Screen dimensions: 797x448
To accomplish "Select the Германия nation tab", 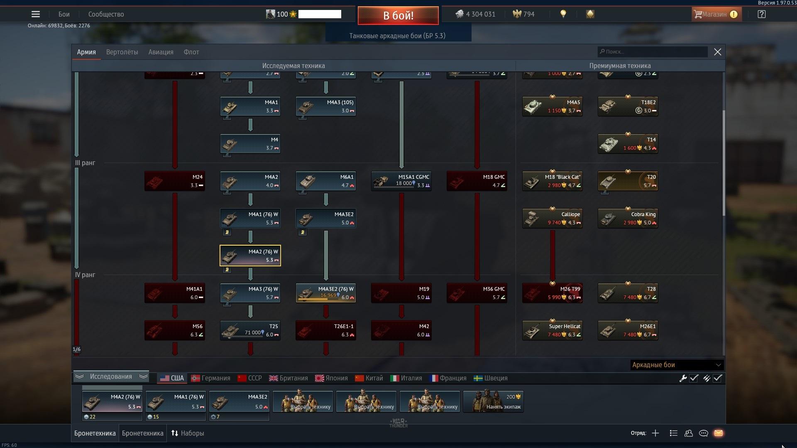I will 210,378.
